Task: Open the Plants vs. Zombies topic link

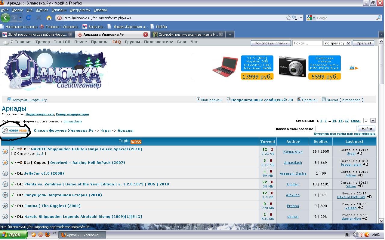Action: tap(97, 184)
